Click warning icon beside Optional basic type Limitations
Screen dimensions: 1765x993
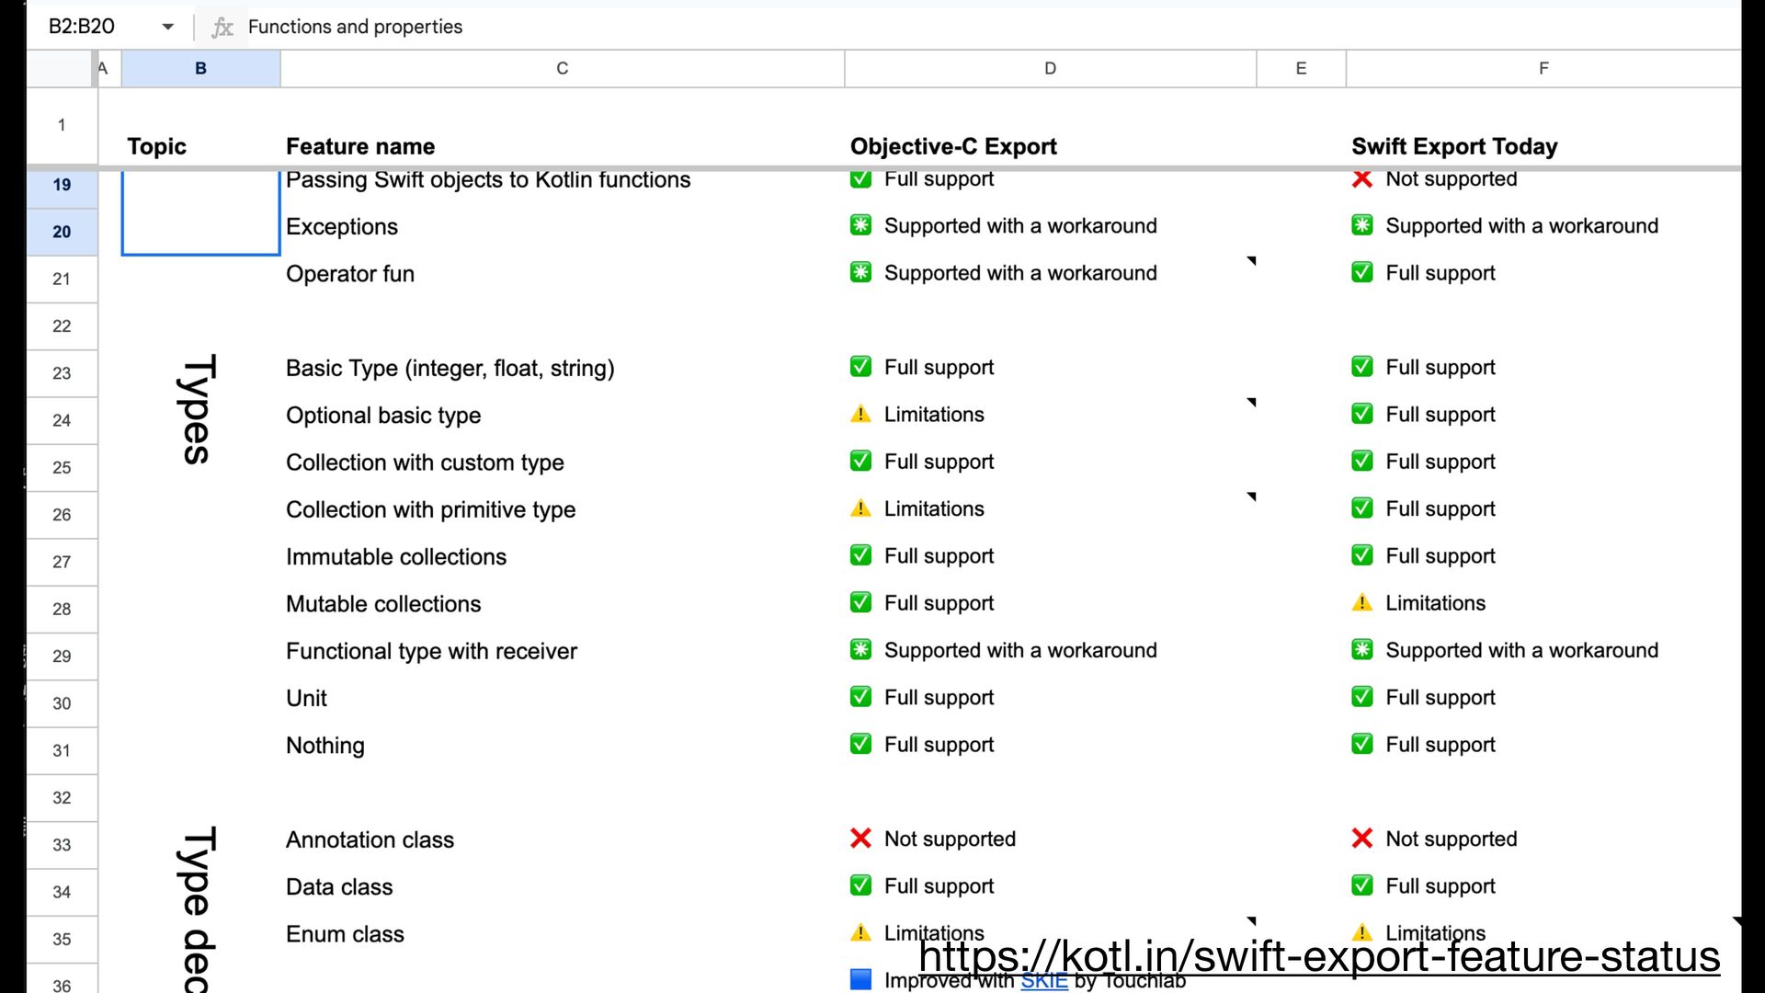[x=860, y=415]
